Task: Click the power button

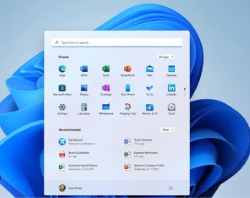Action: point(170,188)
